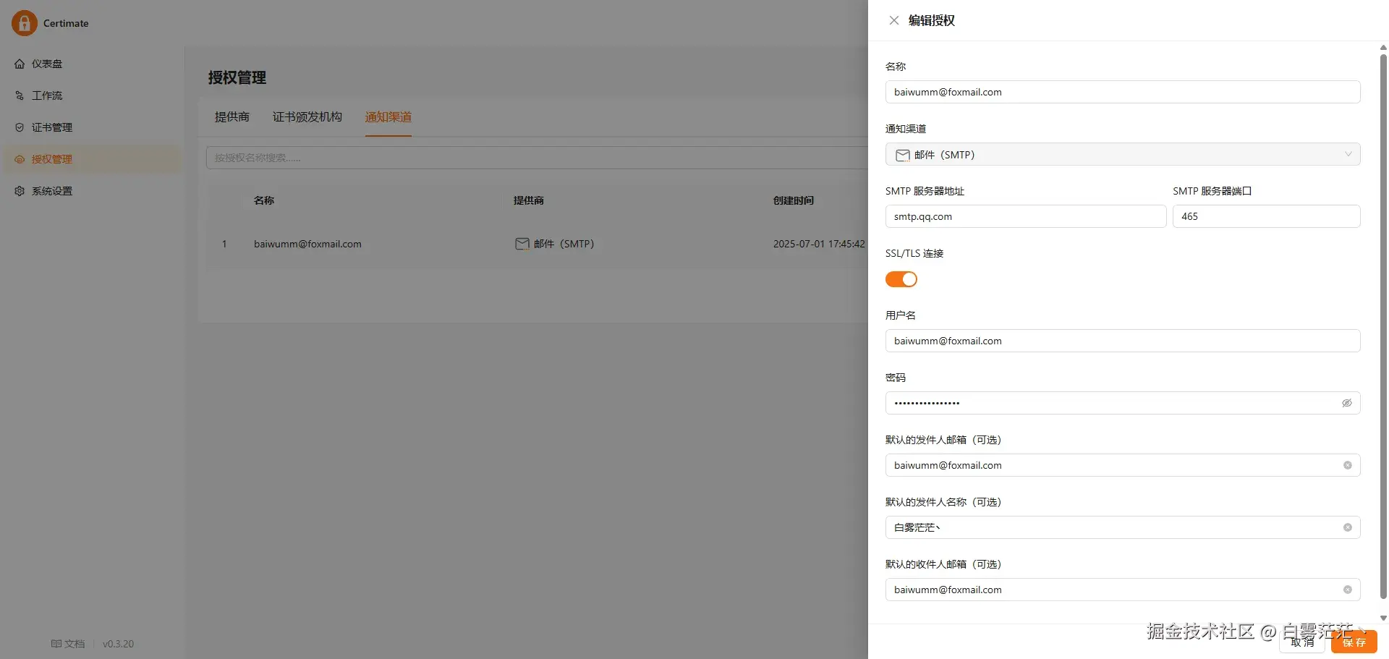The height and width of the screenshot is (659, 1389).
Task: Click the SMTP 服务器端口 field showing 465
Action: click(1267, 216)
